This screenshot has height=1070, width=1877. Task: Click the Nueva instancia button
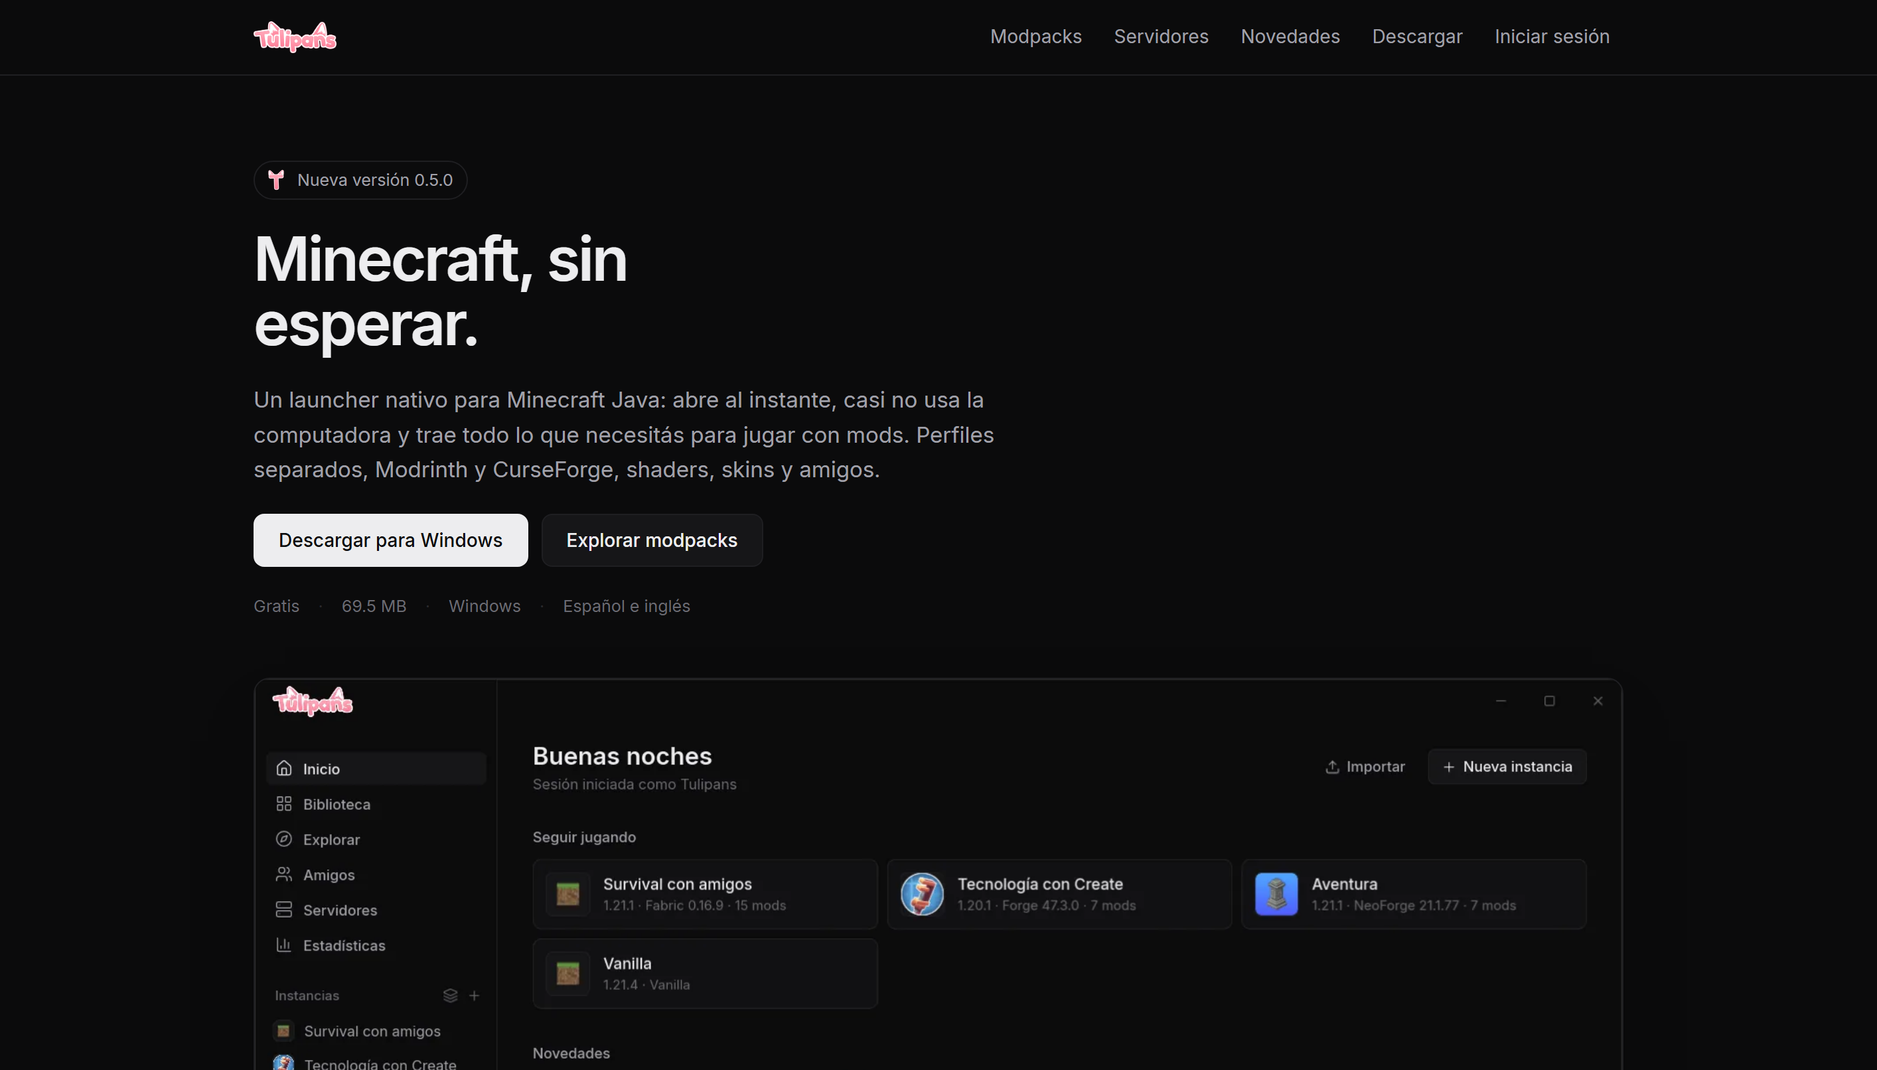1507,767
